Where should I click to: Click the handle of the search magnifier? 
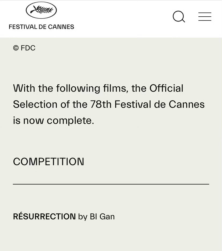point(183,21)
